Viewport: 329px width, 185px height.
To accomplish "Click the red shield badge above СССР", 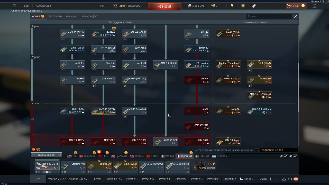I will click(99, 152).
